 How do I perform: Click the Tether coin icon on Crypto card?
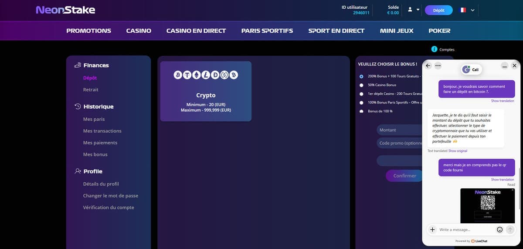pos(187,75)
